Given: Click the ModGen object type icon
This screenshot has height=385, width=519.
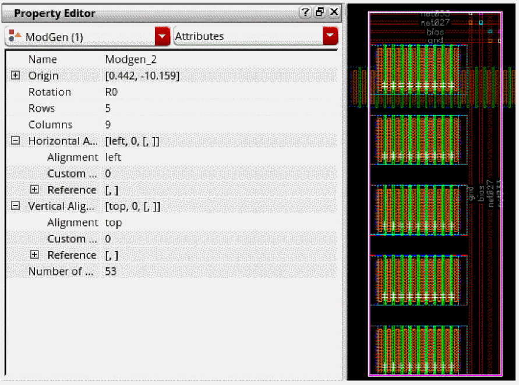Looking at the screenshot, I should point(15,36).
